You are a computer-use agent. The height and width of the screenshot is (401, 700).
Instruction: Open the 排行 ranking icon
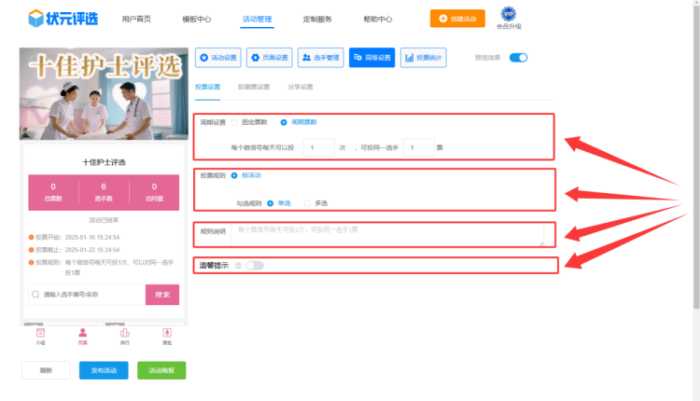coord(124,335)
